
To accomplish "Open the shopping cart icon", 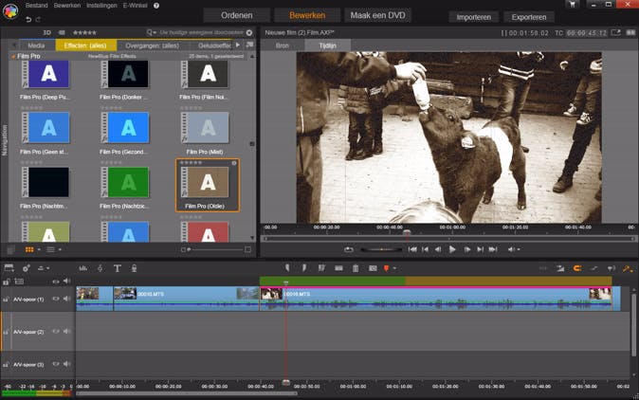I will (572, 5).
